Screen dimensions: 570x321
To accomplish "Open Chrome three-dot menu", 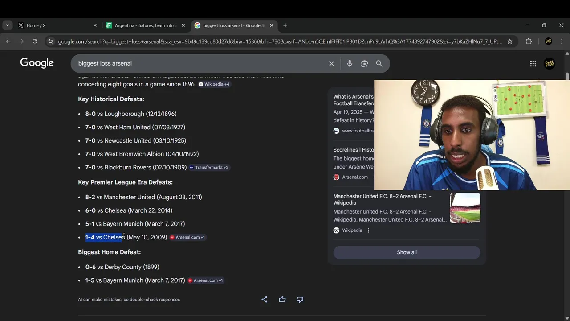I will (562, 41).
